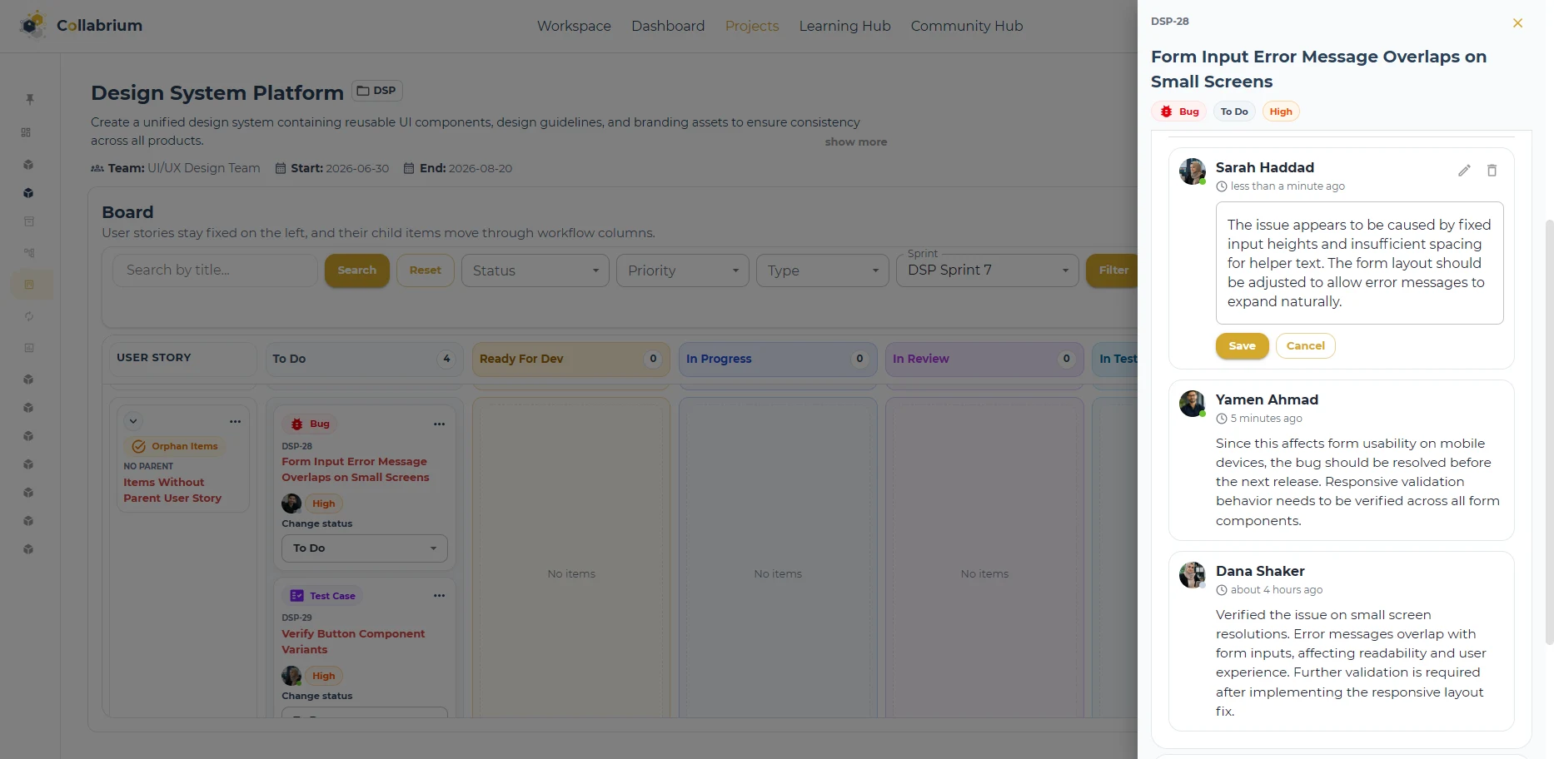The image size is (1554, 759).
Task: Click Yamen Ahmad's avatar in the comments
Action: [1193, 404]
